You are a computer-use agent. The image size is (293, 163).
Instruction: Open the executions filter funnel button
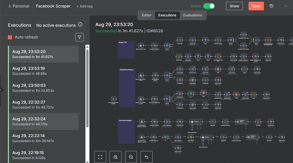(x=79, y=37)
